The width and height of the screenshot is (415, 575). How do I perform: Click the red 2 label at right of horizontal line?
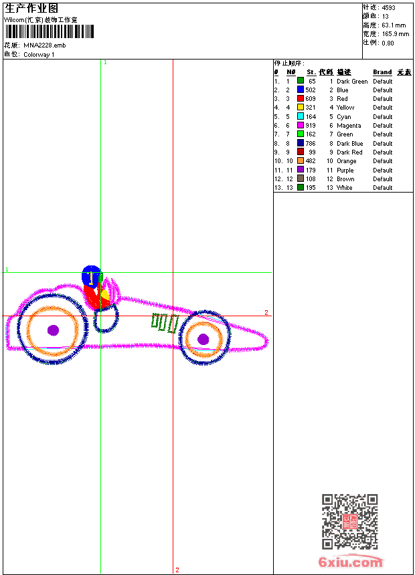pyautogui.click(x=266, y=312)
